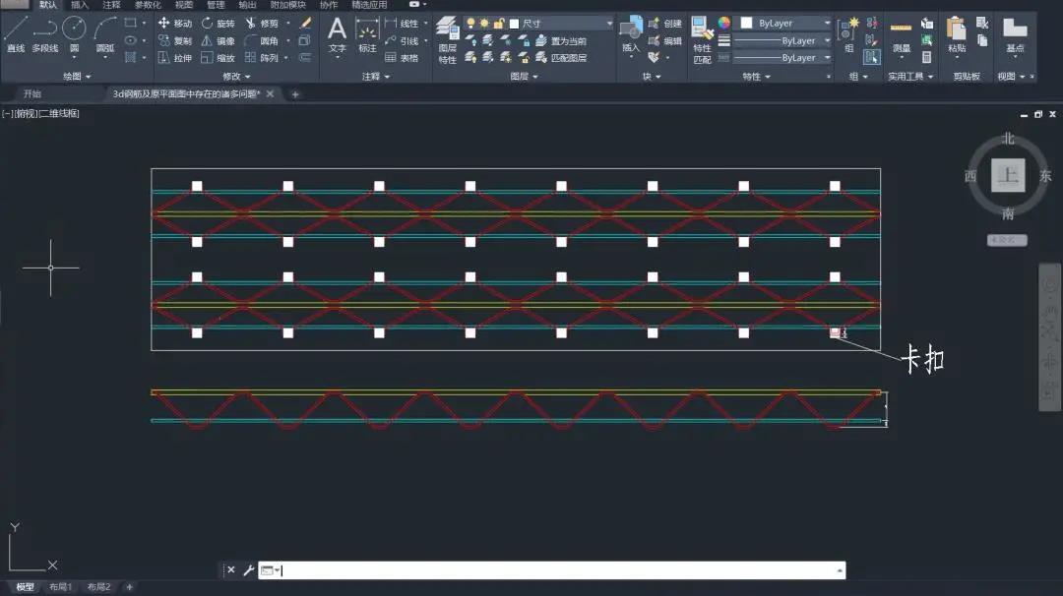The image size is (1063, 596).
Task: Select the Polyline (多段线) tool
Action: tap(44, 33)
